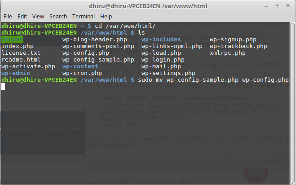This screenshot has width=296, height=185.
Task: Open the File menu
Action: point(8,17)
